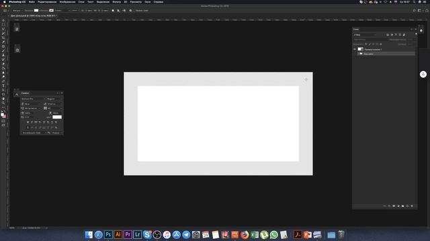Click the path alignment icon in options bar

(x=118, y=11)
